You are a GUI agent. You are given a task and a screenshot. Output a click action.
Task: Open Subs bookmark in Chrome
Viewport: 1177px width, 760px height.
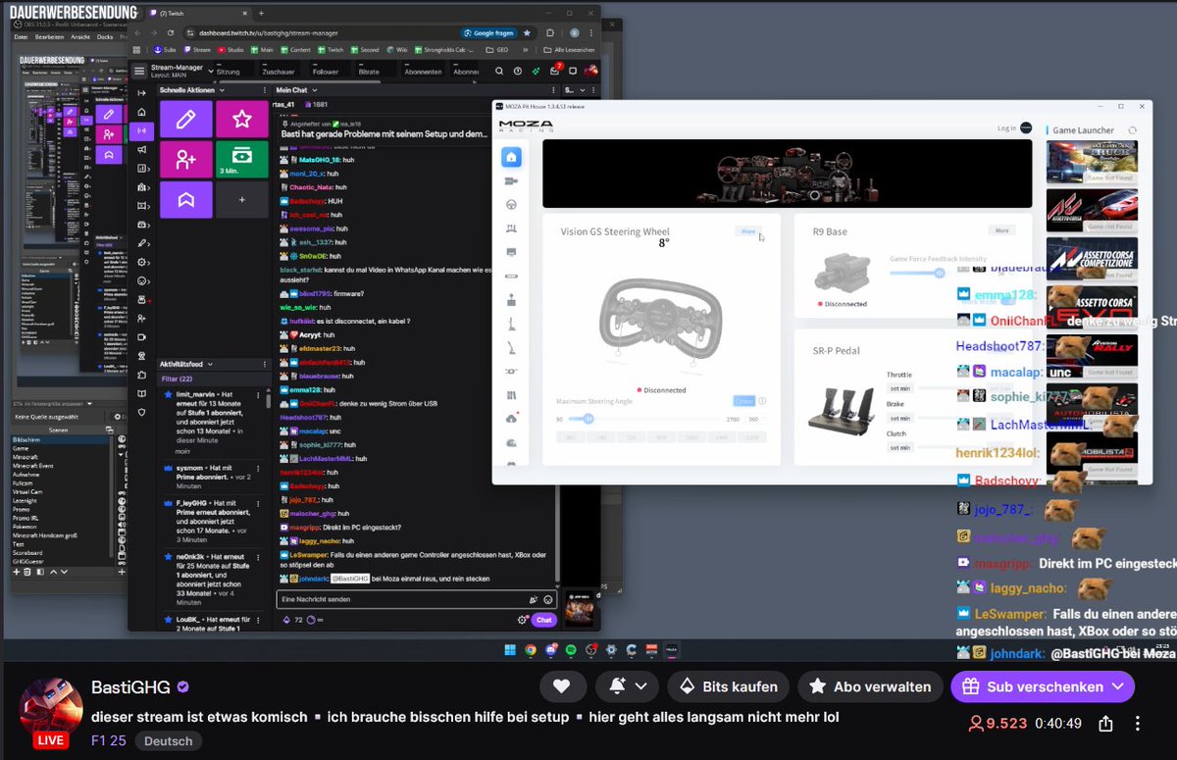pos(165,49)
